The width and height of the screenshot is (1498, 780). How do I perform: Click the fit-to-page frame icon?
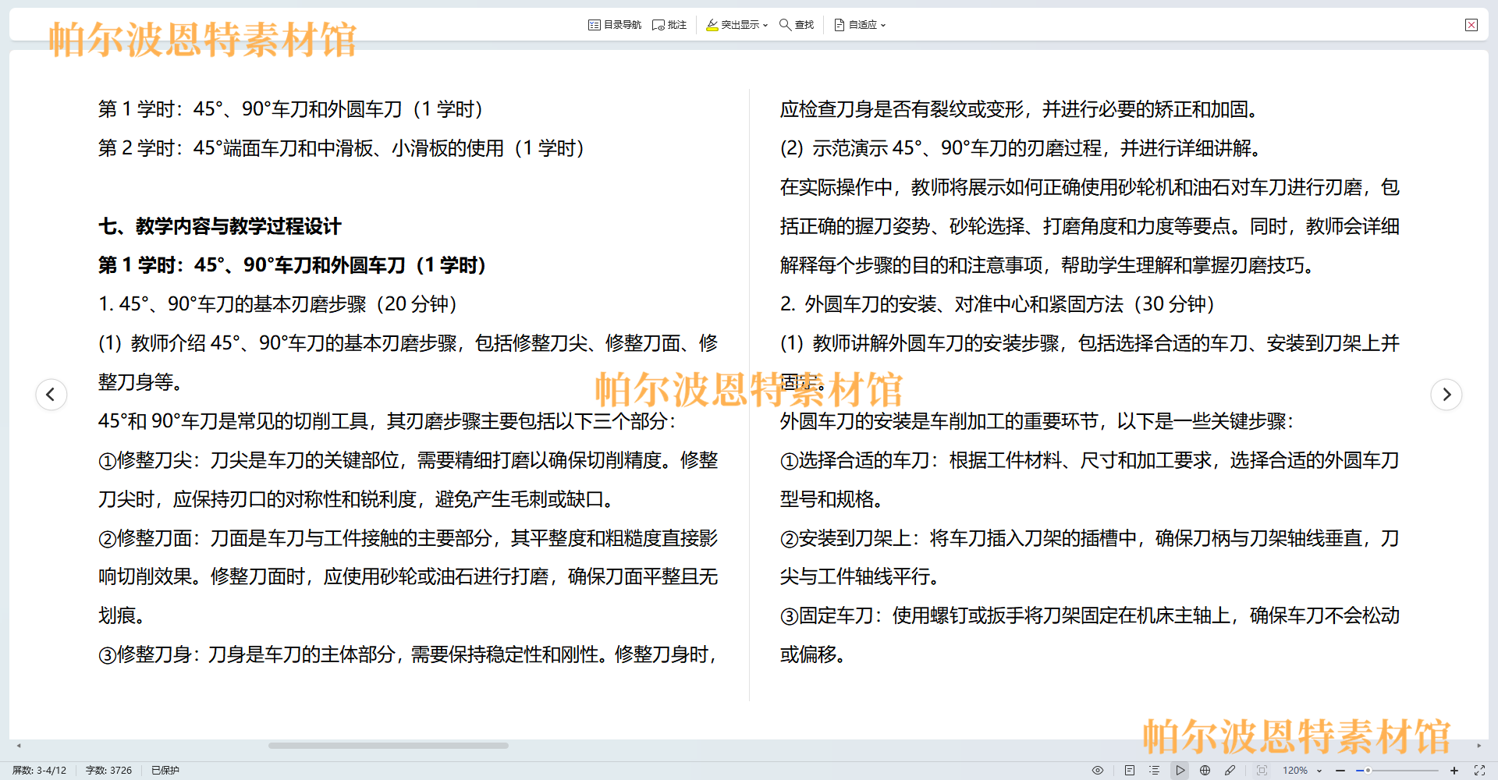pyautogui.click(x=1262, y=771)
